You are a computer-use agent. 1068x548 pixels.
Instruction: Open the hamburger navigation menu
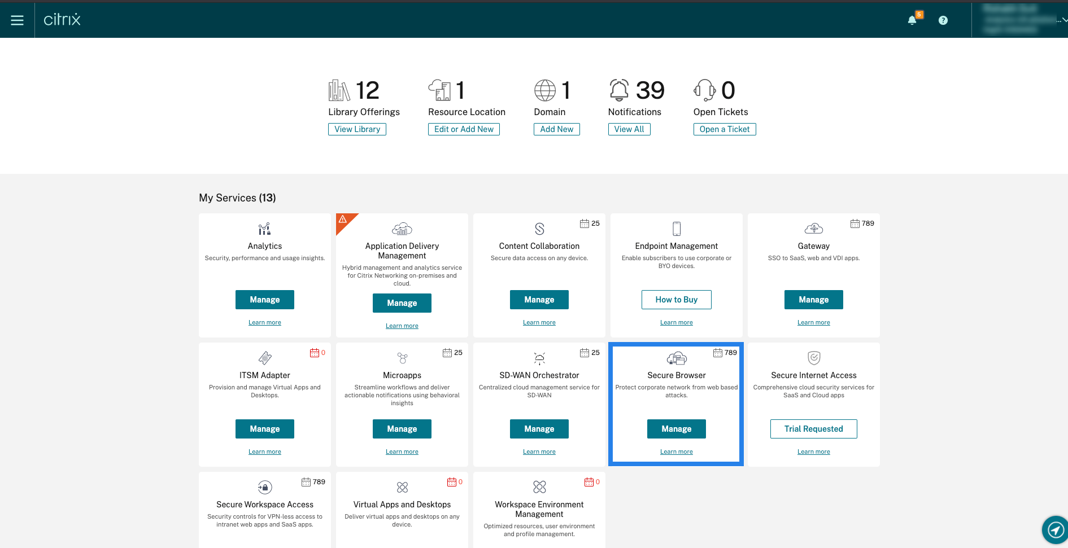(18, 20)
